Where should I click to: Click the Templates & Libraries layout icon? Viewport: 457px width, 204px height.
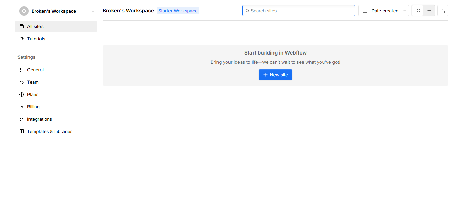(22, 131)
